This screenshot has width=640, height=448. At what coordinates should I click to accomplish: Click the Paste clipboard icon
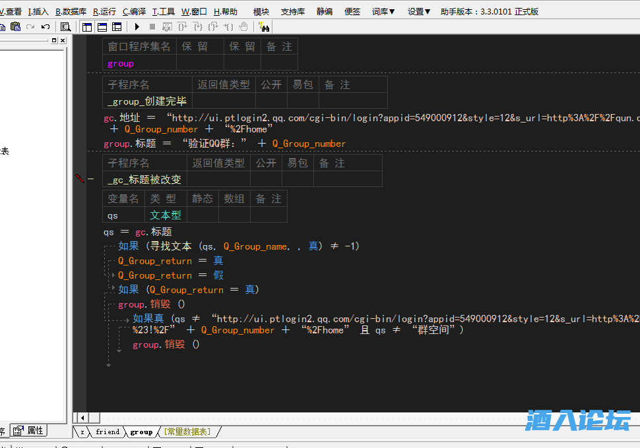pyautogui.click(x=15, y=27)
